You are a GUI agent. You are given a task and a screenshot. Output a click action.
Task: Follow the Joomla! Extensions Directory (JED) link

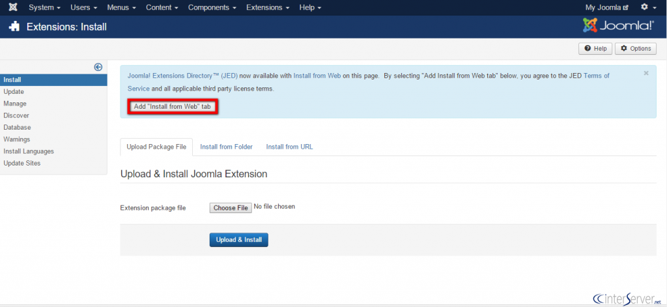coord(182,76)
